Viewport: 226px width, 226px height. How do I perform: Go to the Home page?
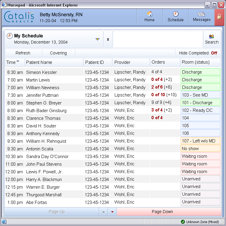pyautogui.click(x=149, y=17)
